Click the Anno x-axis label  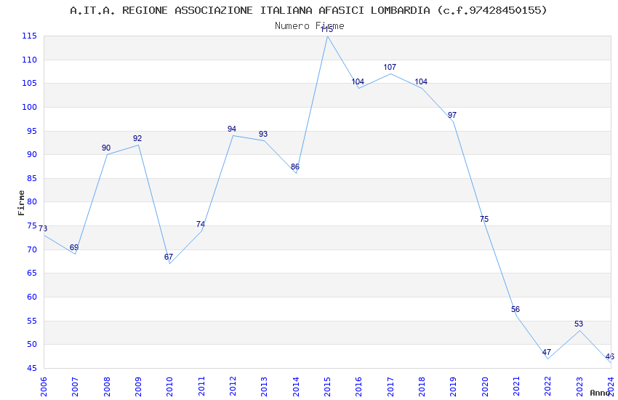tap(601, 393)
